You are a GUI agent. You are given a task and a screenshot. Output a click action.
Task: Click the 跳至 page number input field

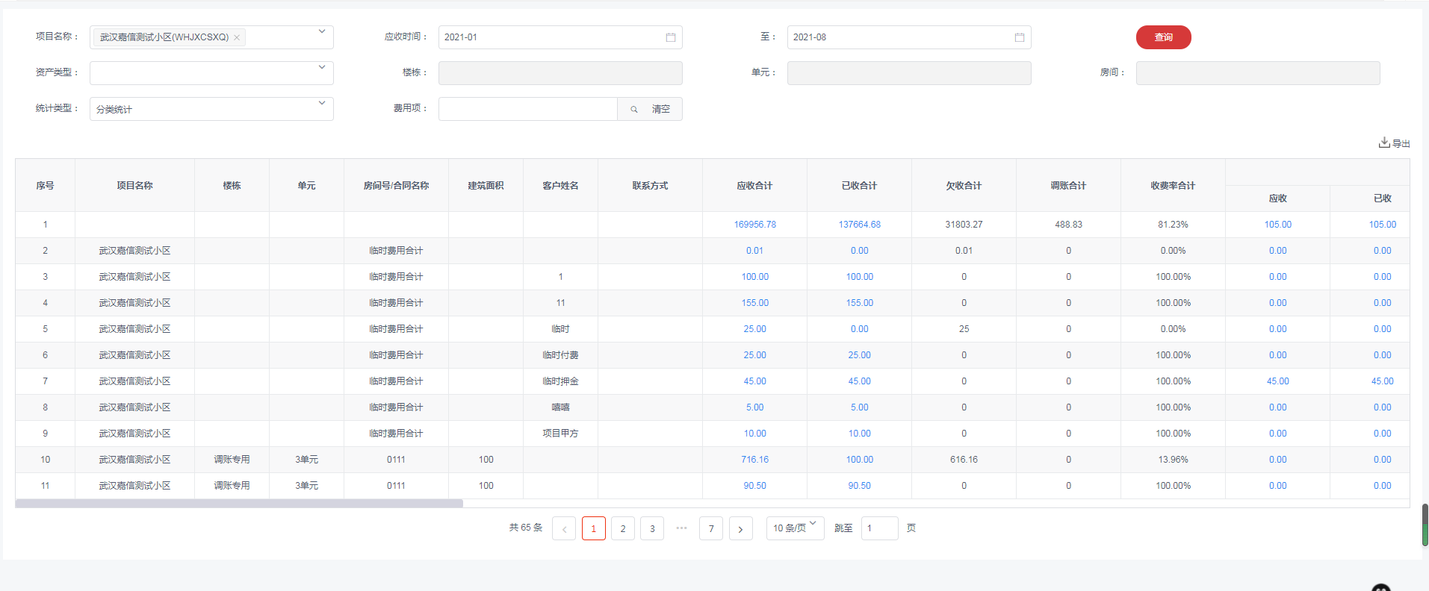(x=879, y=528)
